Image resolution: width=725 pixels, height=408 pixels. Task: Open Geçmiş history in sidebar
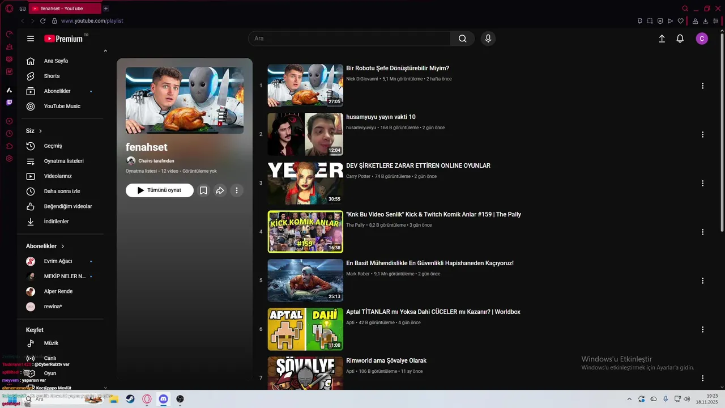(x=62, y=146)
